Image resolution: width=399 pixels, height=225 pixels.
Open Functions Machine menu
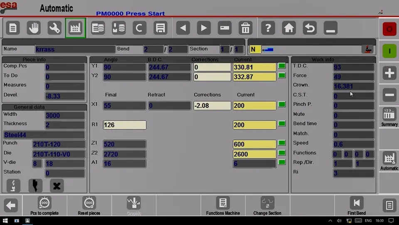coord(223,205)
